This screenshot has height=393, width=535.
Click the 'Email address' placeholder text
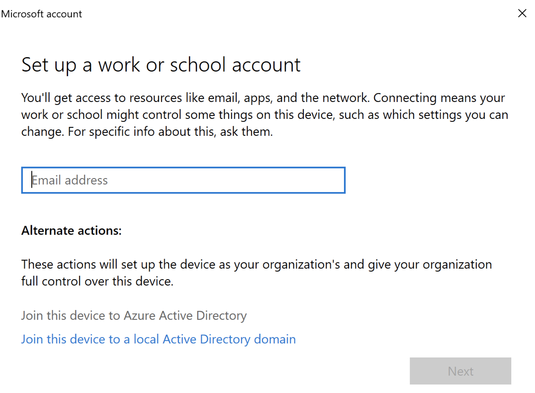click(70, 180)
